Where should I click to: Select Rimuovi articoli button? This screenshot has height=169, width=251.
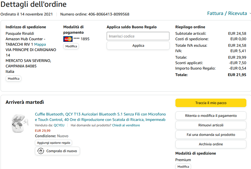pos(211,125)
